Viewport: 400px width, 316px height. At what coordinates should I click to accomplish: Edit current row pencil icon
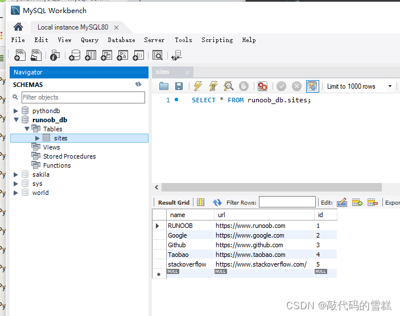pyautogui.click(x=342, y=202)
